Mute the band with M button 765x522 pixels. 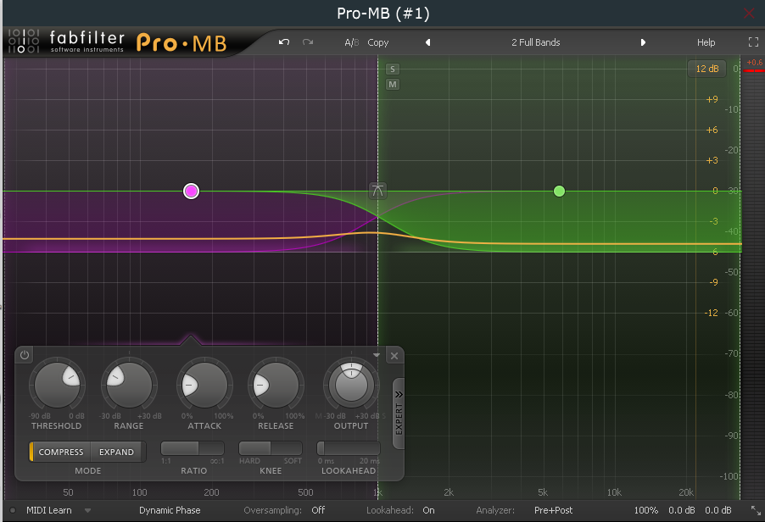click(393, 85)
